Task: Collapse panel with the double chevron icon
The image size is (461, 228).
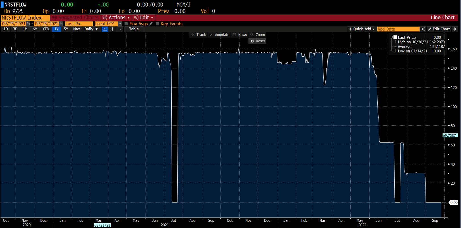Action: pos(423,29)
